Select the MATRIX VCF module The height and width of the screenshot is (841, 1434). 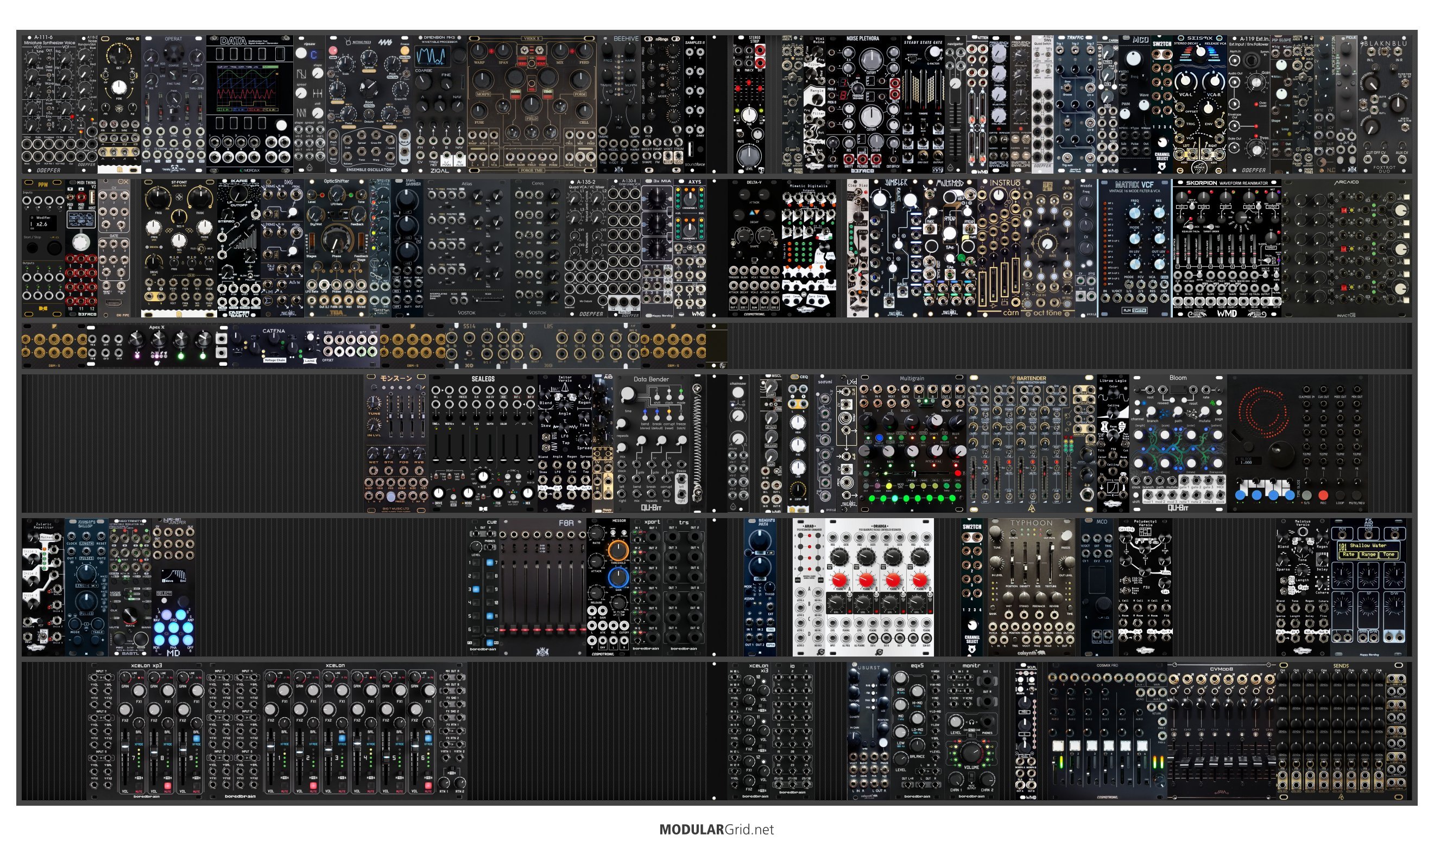pyautogui.click(x=1134, y=248)
